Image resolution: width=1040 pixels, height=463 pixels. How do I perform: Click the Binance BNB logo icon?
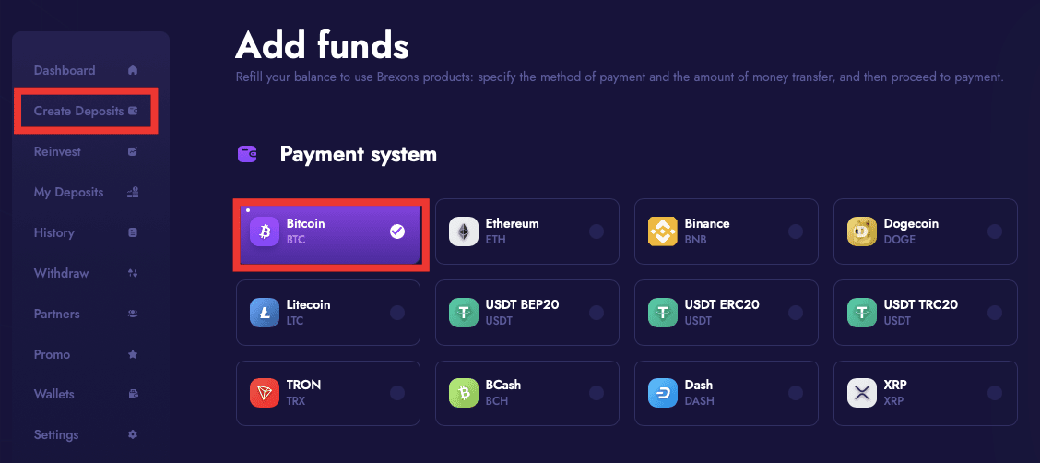coord(663,231)
